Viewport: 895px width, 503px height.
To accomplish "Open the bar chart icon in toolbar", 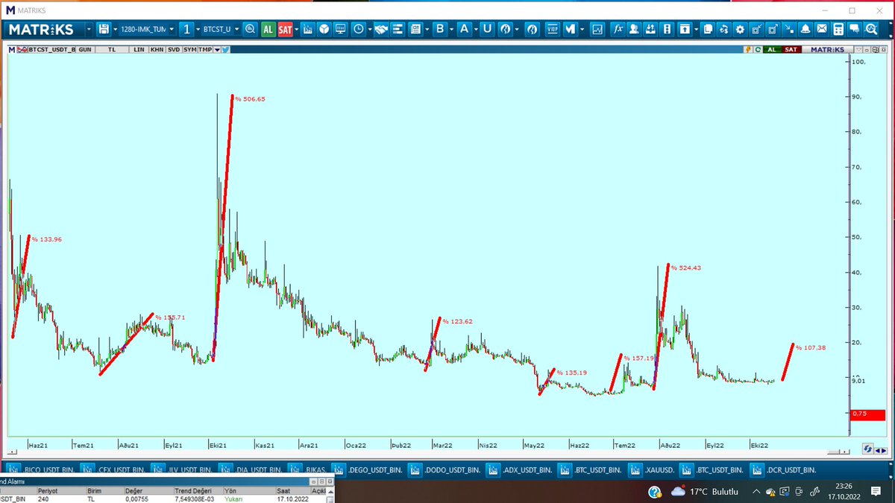I will pos(308,29).
